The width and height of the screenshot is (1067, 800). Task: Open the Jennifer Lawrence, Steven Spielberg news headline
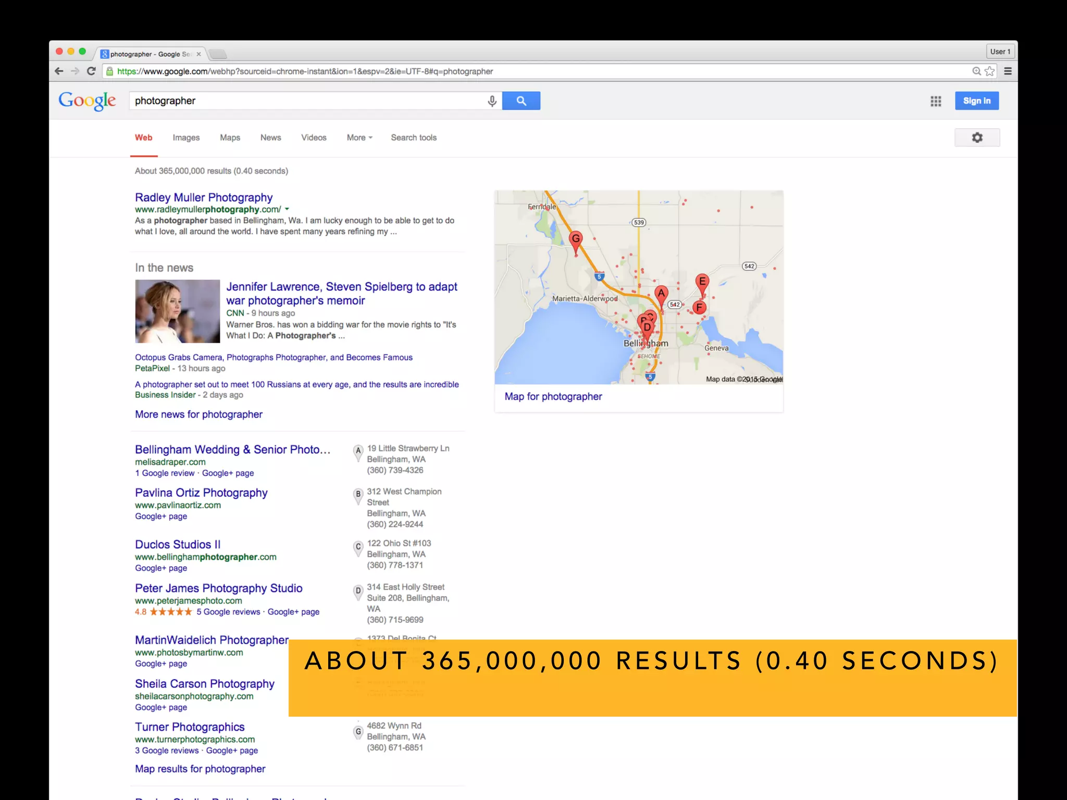[x=342, y=293]
